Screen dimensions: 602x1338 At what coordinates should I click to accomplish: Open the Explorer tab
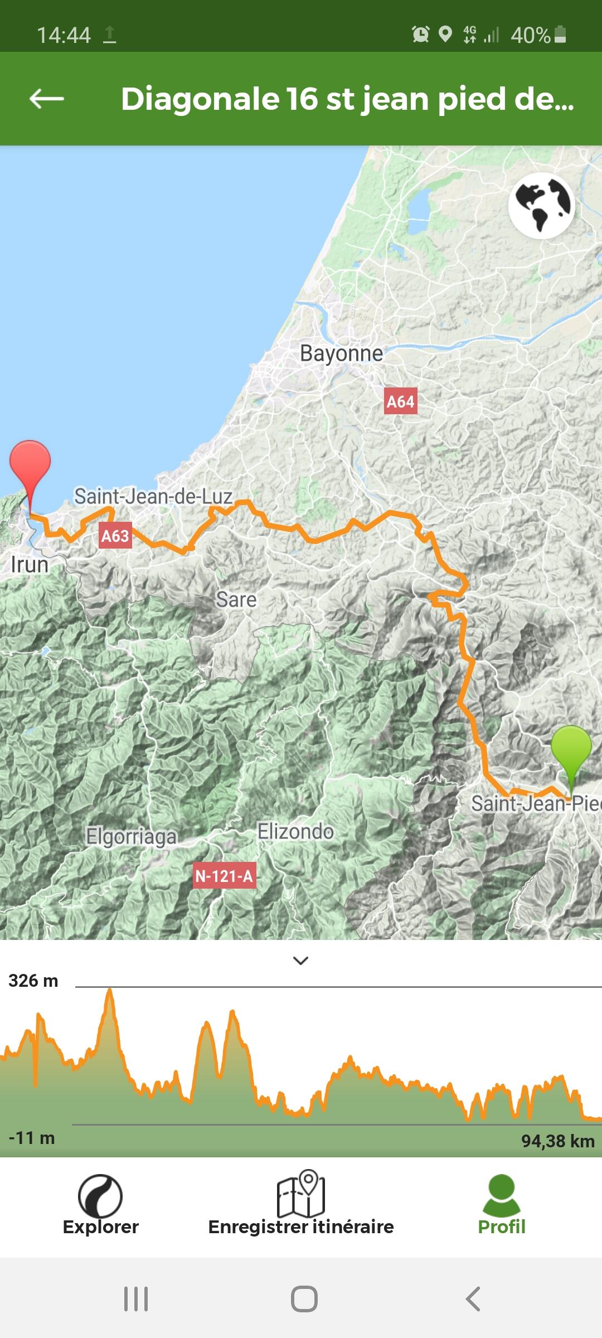pyautogui.click(x=100, y=1205)
